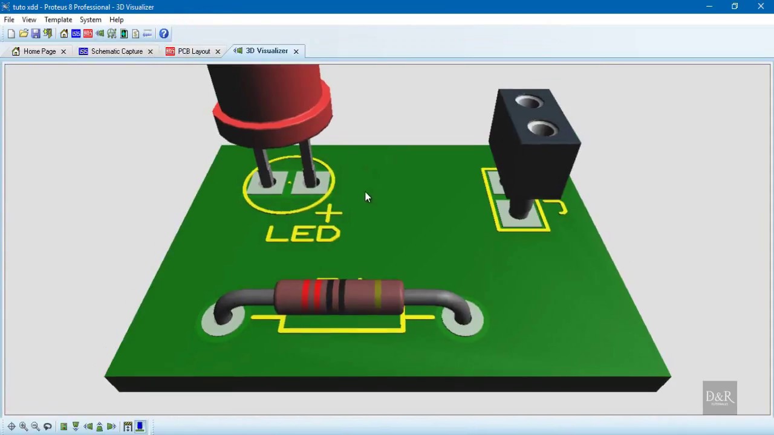Click the navigate crosshair icon

(11, 427)
